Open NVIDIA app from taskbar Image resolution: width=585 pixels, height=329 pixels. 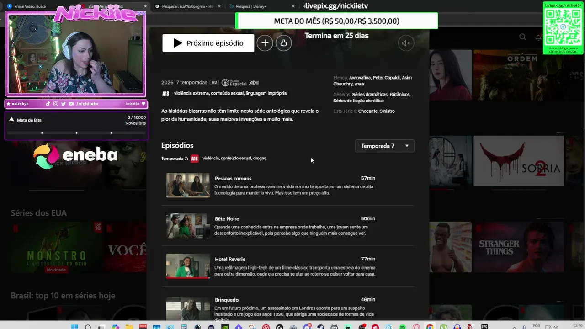point(224,327)
